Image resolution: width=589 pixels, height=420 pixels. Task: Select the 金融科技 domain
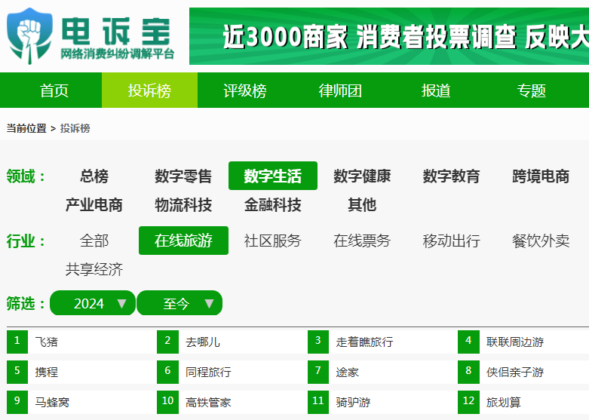(x=273, y=205)
